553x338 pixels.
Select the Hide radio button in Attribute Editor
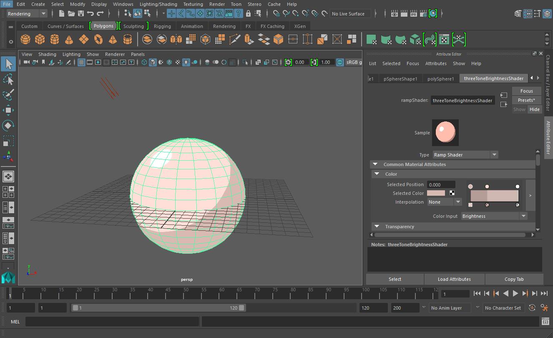(535, 109)
